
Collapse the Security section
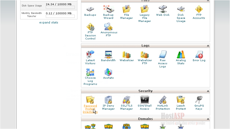[208, 91]
